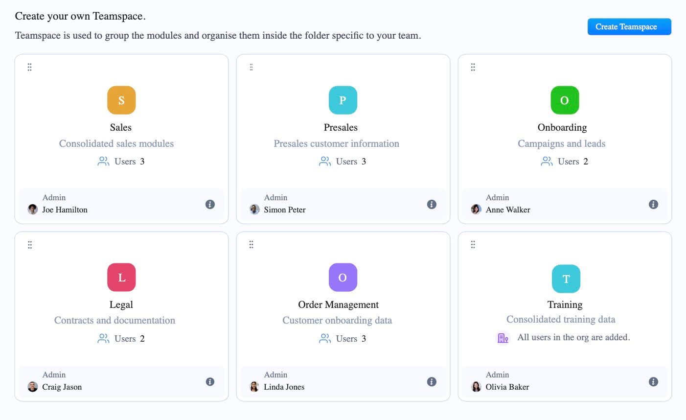This screenshot has width=686, height=420.
Task: Click the drag handle on the Legal card
Action: click(x=29, y=244)
